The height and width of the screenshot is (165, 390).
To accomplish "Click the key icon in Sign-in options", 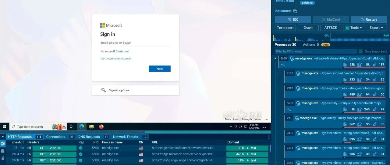I will (x=104, y=90).
